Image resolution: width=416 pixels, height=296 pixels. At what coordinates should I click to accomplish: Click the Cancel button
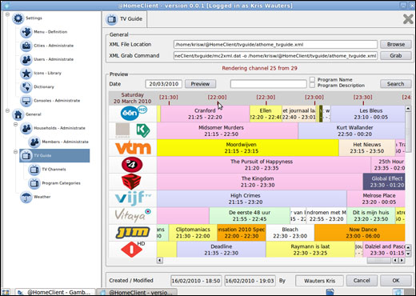point(362,281)
